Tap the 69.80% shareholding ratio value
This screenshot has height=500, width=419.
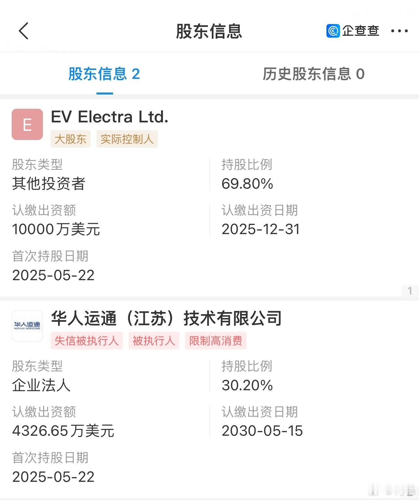click(x=247, y=184)
